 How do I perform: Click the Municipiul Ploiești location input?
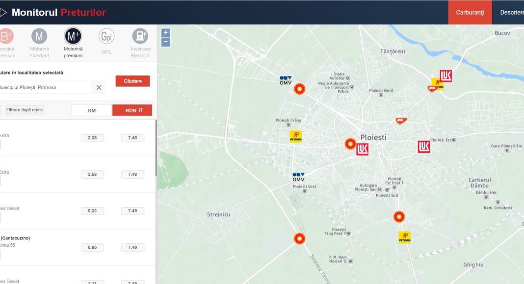click(x=46, y=87)
